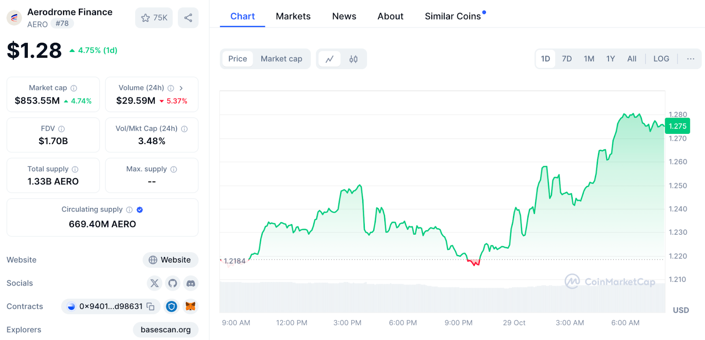Screen dimensions: 705x340
Task: Click the verified badge beside Circulating supply
Action: 140,210
